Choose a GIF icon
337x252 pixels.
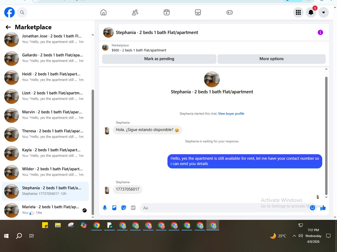[x=133, y=208]
